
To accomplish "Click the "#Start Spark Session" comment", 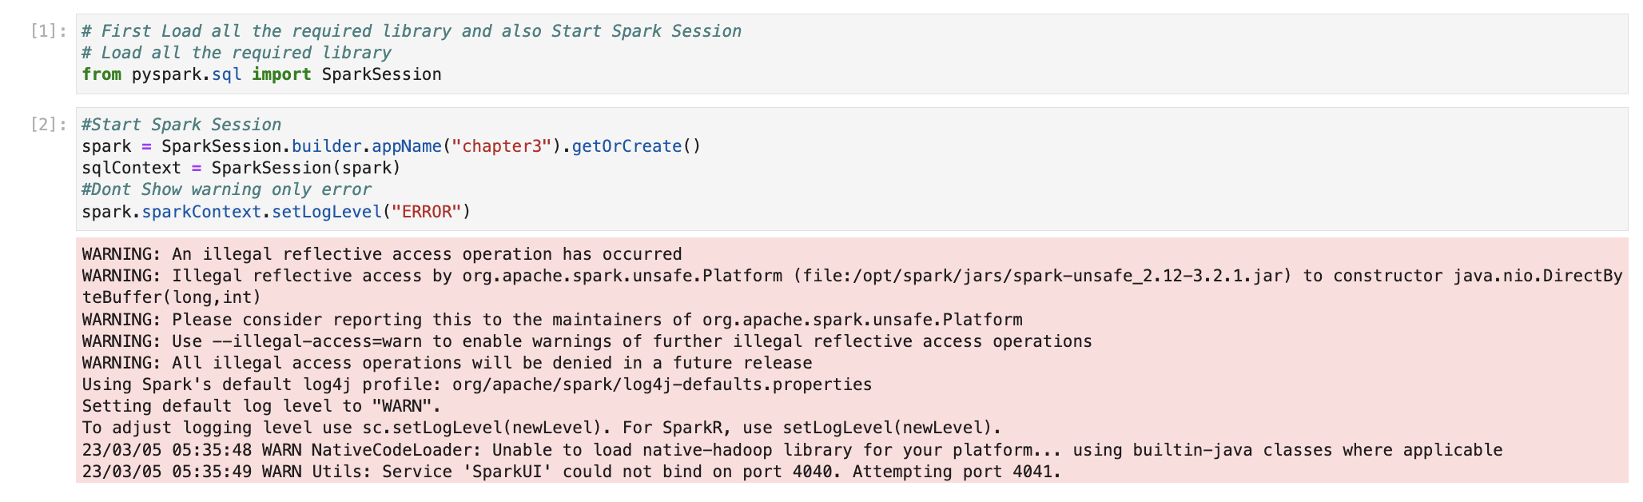I will pos(181,125).
